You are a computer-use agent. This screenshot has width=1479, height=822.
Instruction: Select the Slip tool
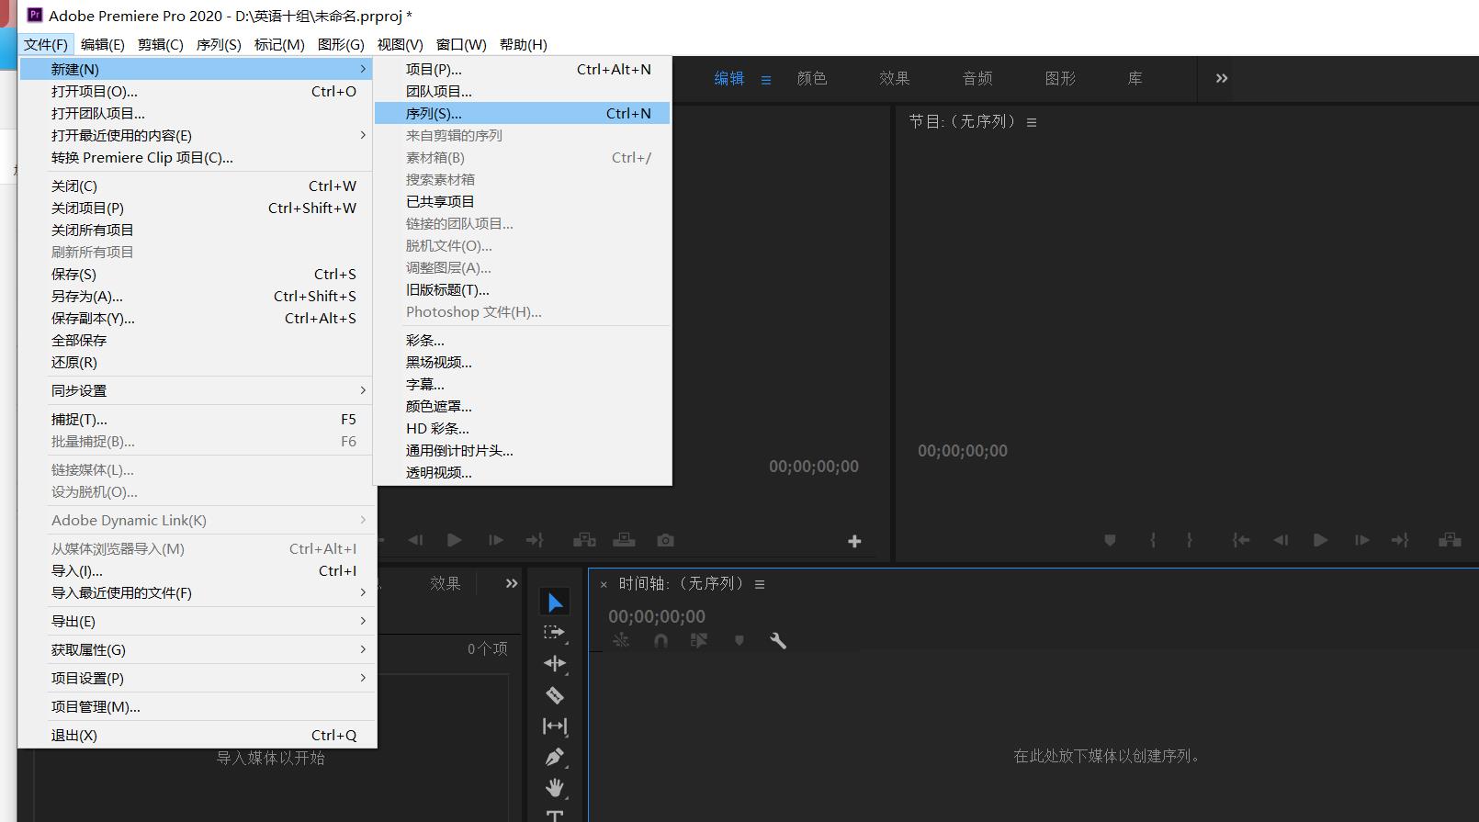tap(555, 726)
